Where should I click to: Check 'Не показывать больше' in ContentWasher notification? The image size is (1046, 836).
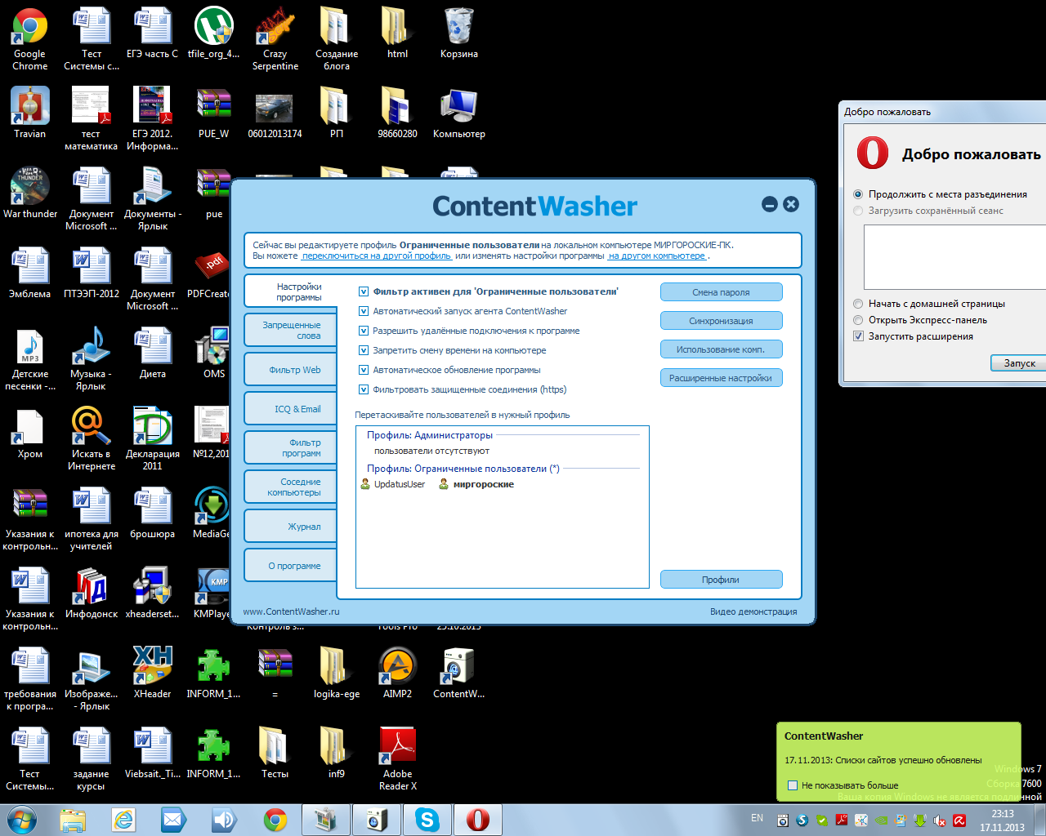coord(792,785)
